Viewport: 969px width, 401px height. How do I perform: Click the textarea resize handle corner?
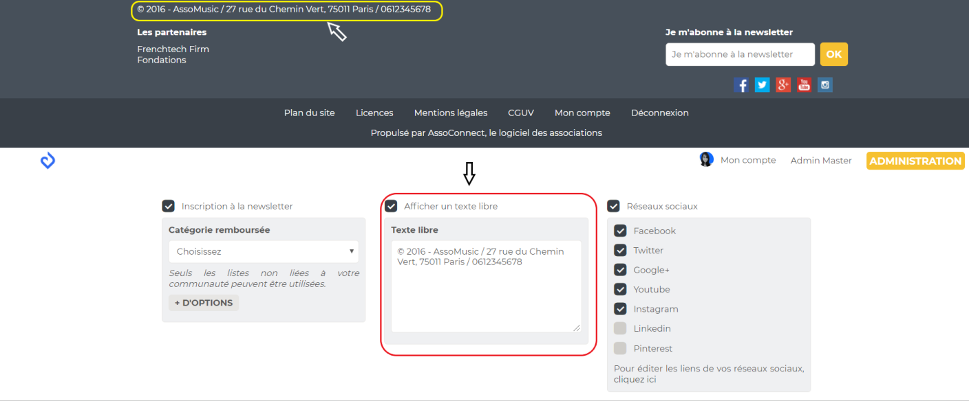coord(577,328)
